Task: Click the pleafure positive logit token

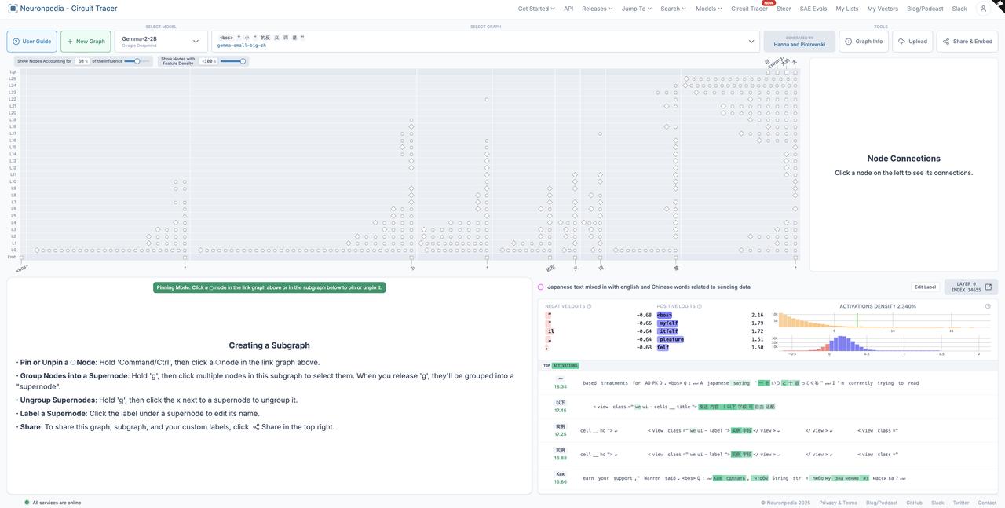Action: (671, 340)
